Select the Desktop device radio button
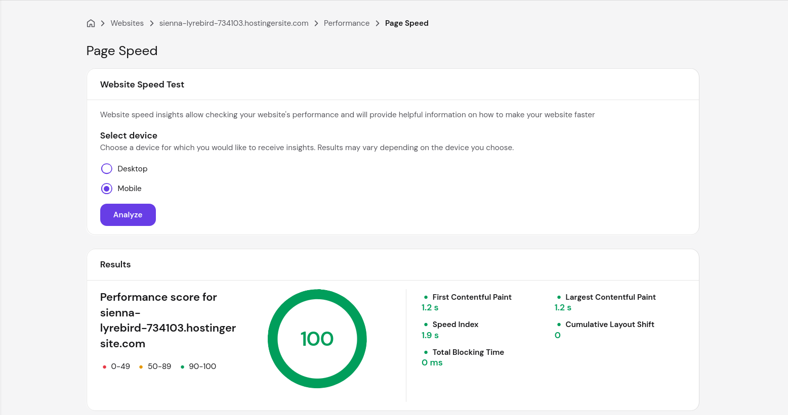 107,169
